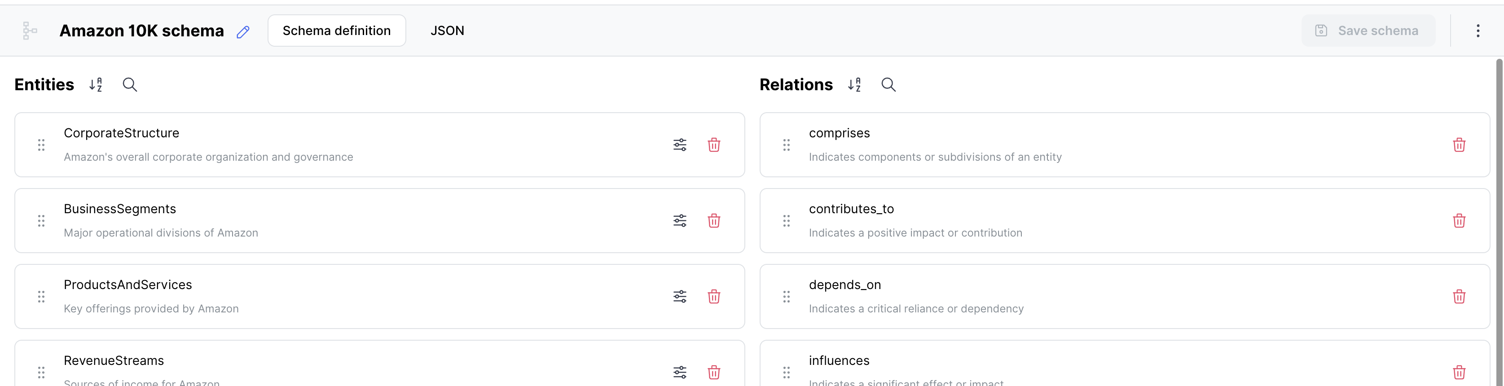
Task: Click the Relations section heading
Action: coord(796,85)
